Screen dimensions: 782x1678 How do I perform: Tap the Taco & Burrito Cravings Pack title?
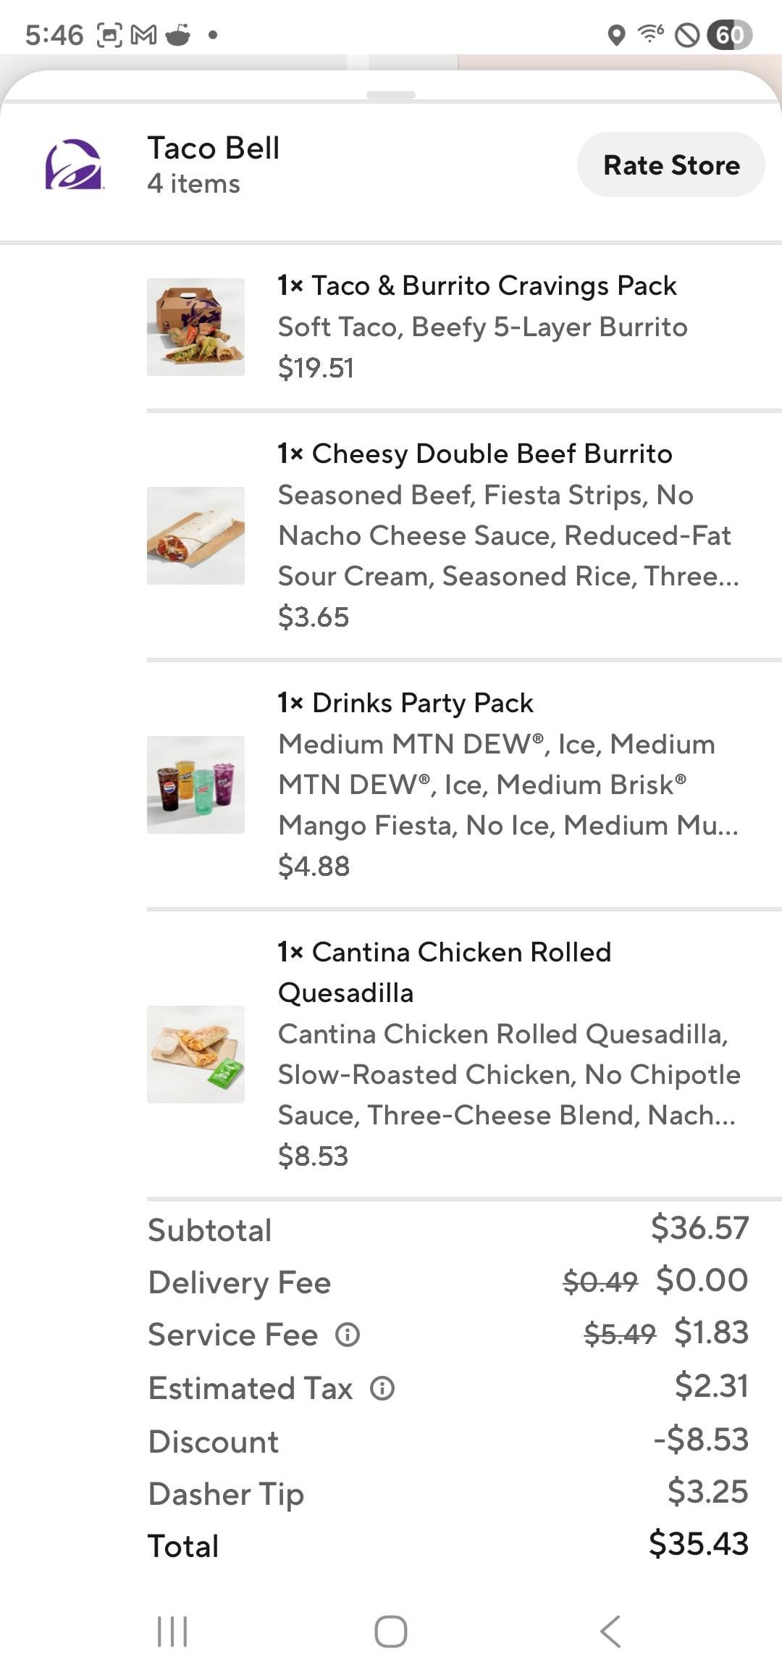[477, 285]
